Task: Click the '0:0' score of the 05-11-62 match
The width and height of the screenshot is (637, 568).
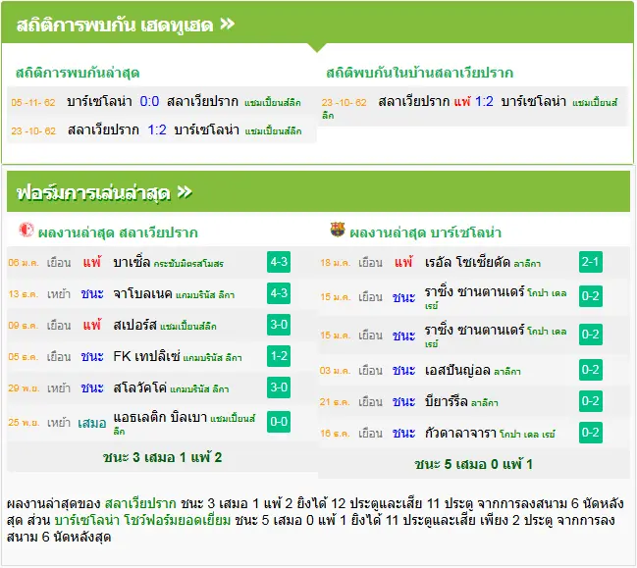Action: point(149,101)
